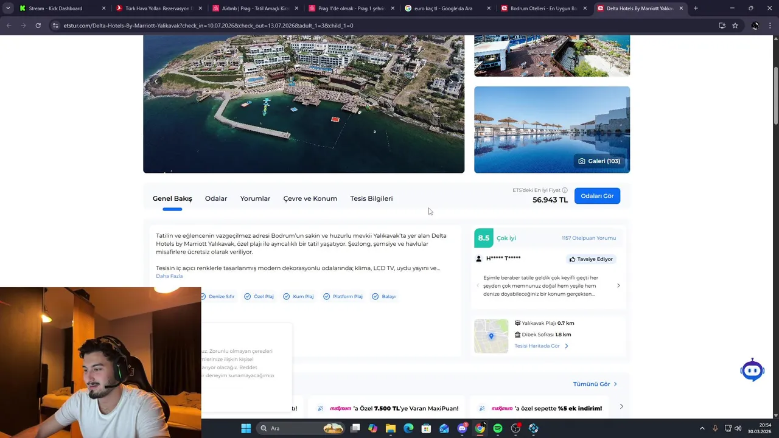Click the Platform Plajı feature tag
The height and width of the screenshot is (438, 779).
pyautogui.click(x=343, y=296)
